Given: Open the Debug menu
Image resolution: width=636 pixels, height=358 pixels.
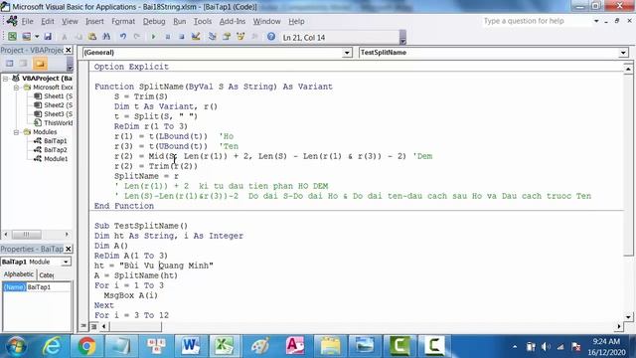Looking at the screenshot, I should coord(154,21).
